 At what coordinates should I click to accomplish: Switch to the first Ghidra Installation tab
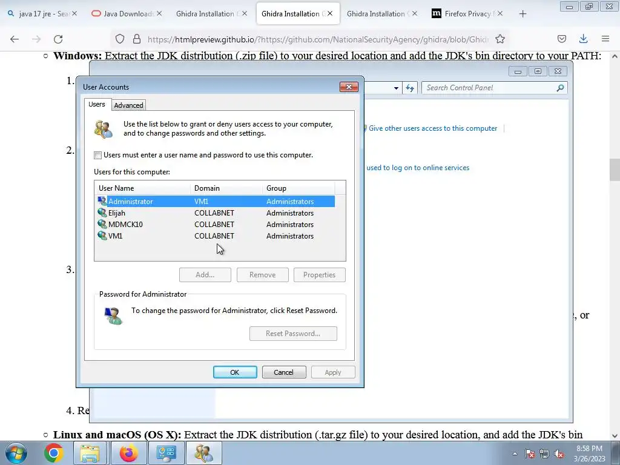coord(211,14)
